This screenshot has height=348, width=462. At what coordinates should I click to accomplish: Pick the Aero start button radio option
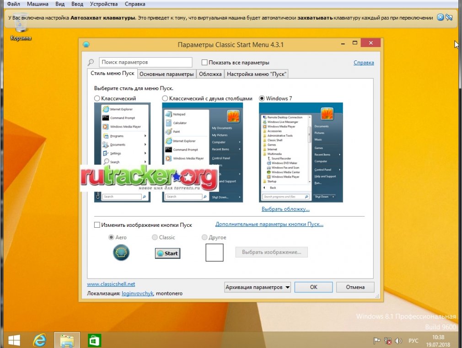(111, 237)
